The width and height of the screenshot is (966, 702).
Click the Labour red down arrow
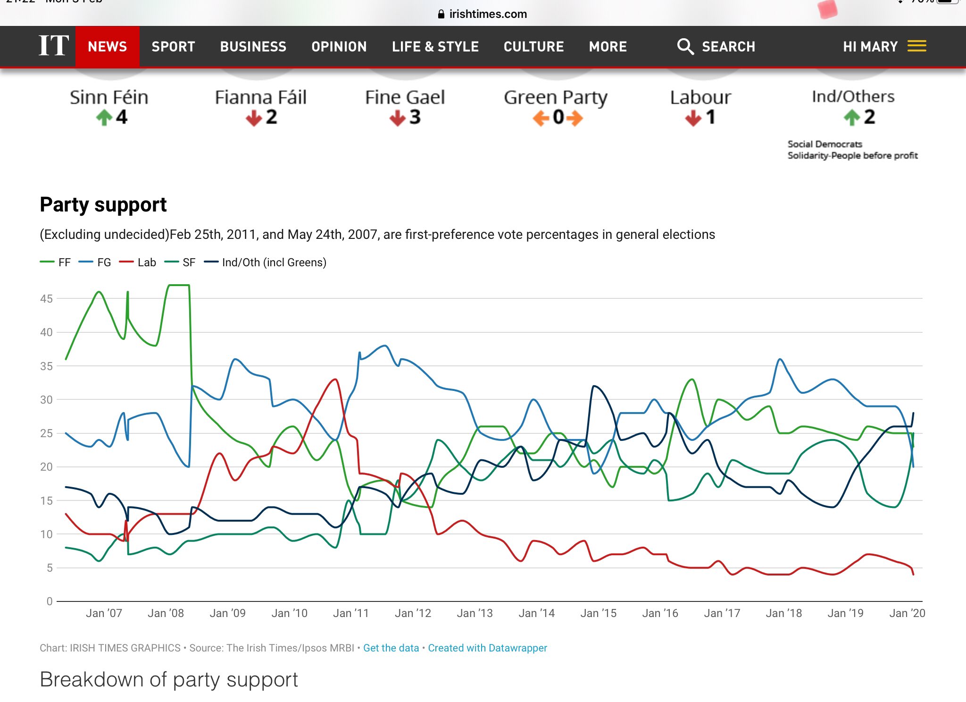point(693,118)
